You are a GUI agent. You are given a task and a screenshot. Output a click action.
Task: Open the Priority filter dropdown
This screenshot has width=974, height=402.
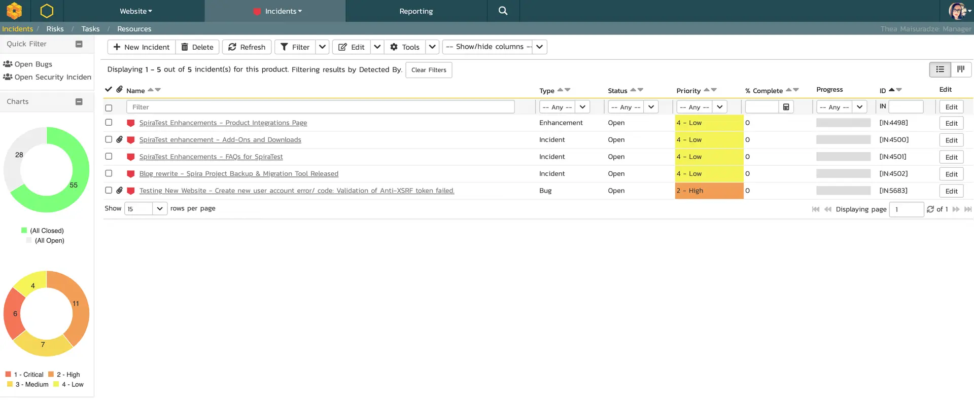tap(719, 107)
